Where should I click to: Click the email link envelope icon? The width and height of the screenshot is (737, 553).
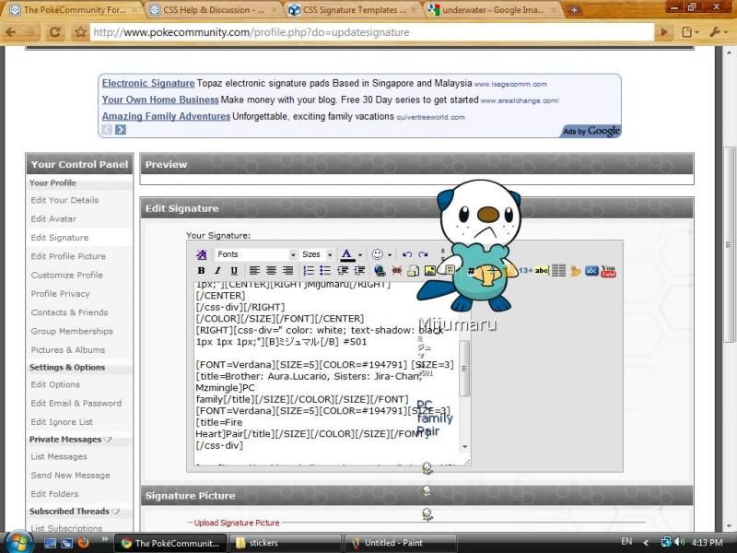click(413, 271)
